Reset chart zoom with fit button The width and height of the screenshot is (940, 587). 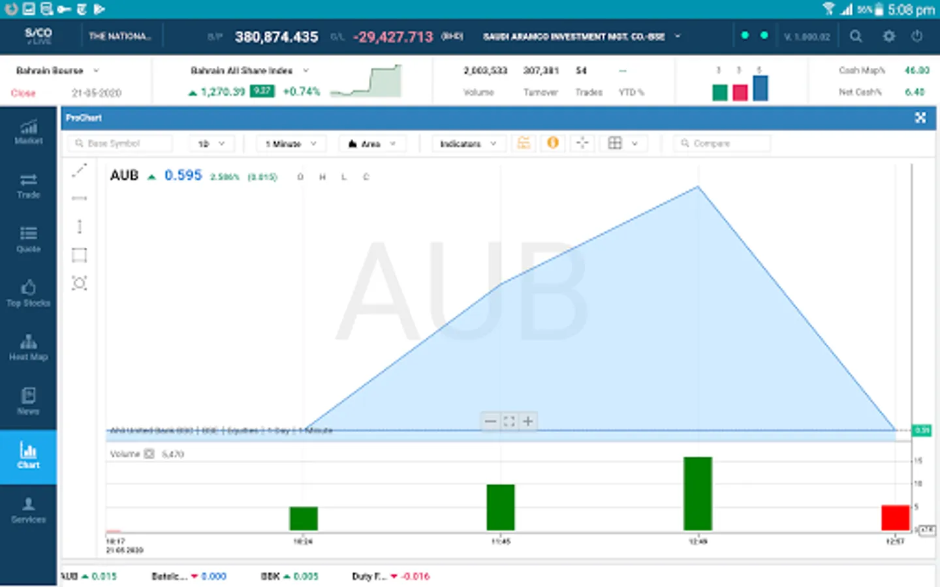[x=509, y=421]
